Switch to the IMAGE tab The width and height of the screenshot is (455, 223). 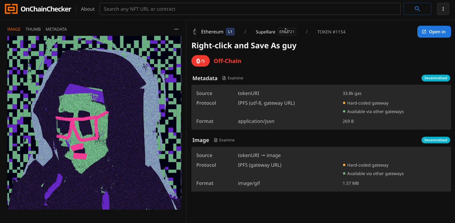[x=14, y=29]
